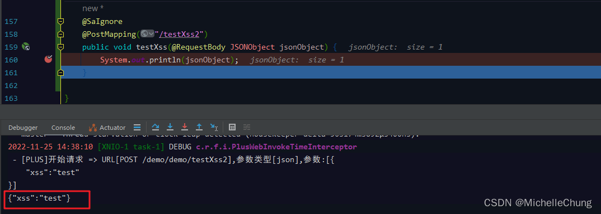Collapse the fold marker on line 157
This screenshot has width=601, height=214.
(x=60, y=21)
